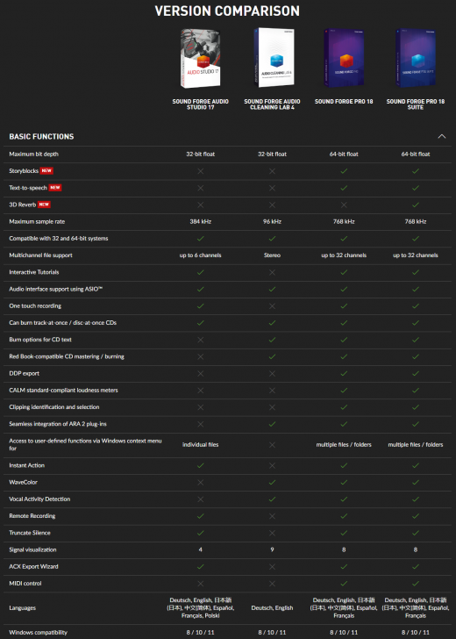456x639 pixels.
Task: Click the ARA 2 plug-ins checkmark under Cleaning Lab 4
Action: [x=272, y=424]
